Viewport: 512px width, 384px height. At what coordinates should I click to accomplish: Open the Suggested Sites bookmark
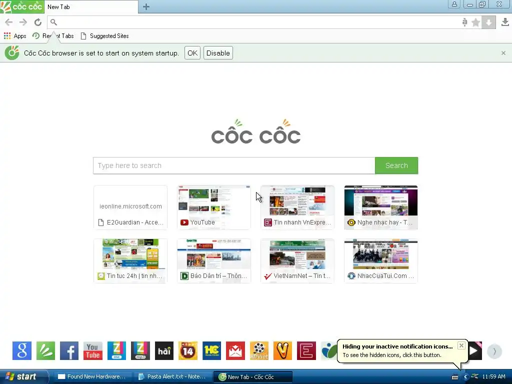[x=105, y=36]
